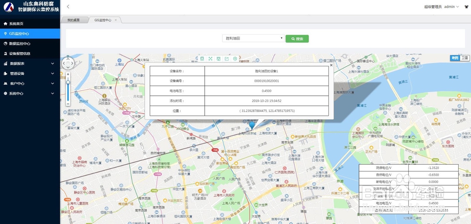Click the blue device pin on map
The width and height of the screenshot is (471, 224).
(x=252, y=125)
